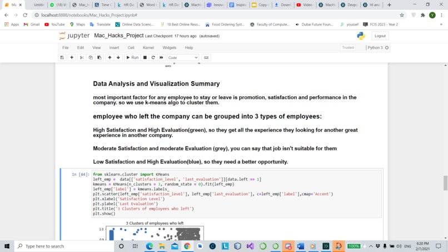Show more bookmarks chevron
The width and height of the screenshot is (448, 252).
441,24
